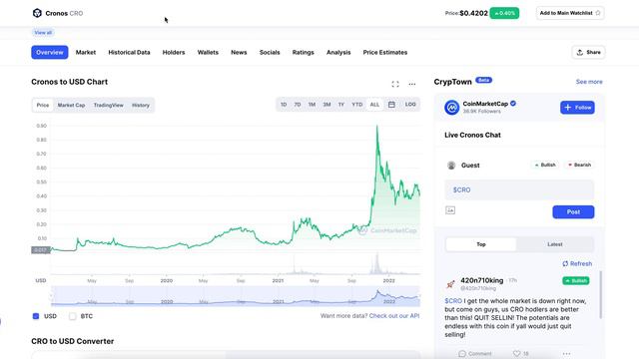The width and height of the screenshot is (639, 359).
Task: Enable the BTC checkbox below chart
Action: click(73, 316)
